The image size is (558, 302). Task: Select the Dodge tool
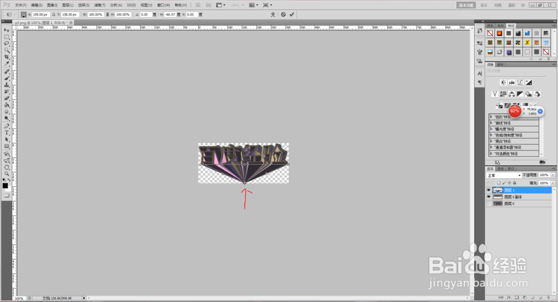coord(7,118)
